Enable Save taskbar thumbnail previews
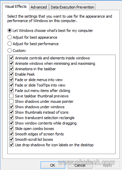Screen dimensions: 122x170 pos(11,96)
